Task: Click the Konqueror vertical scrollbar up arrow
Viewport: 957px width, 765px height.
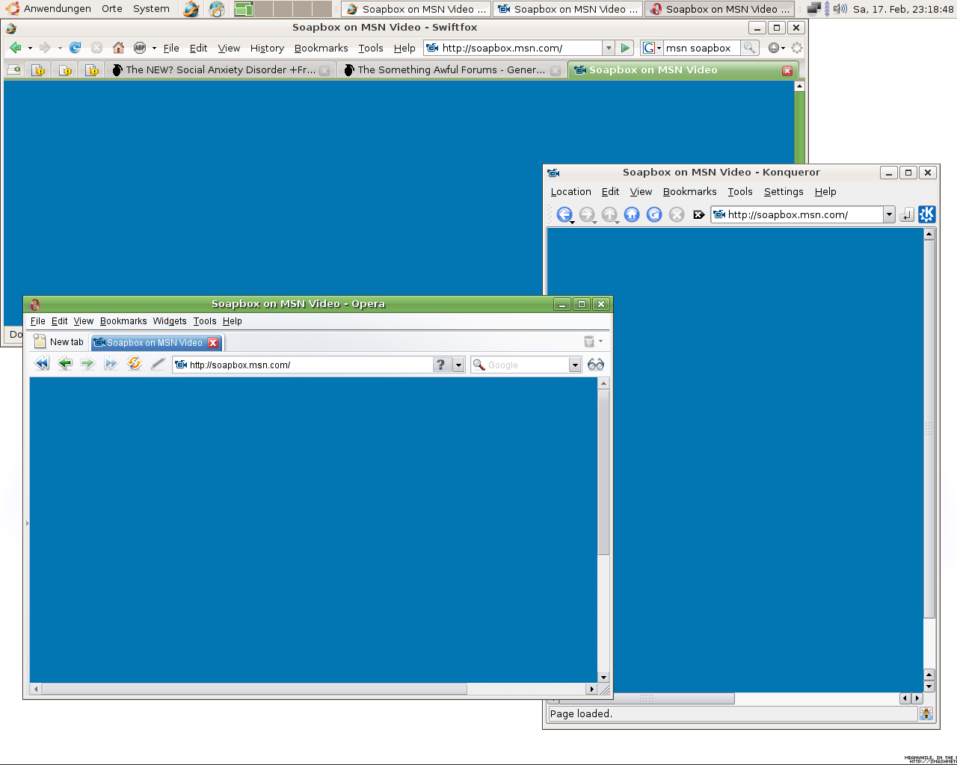Action: pyautogui.click(x=929, y=234)
